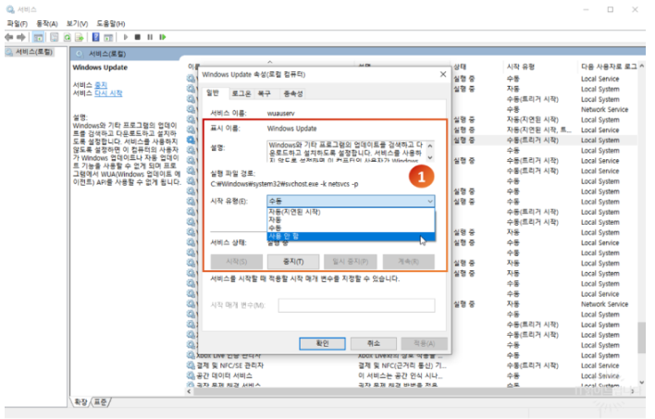The image size is (655, 419).
Task: Select the 결제 및 NFC/SE 관리자 service row
Action: point(412,365)
